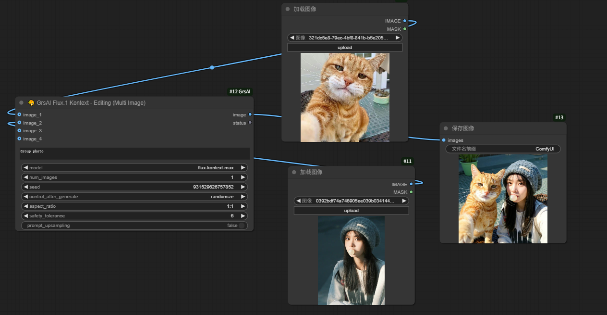Click the GrsAI Flux.1 Kontext node collapse dot
607x315 pixels.
[x=22, y=103]
